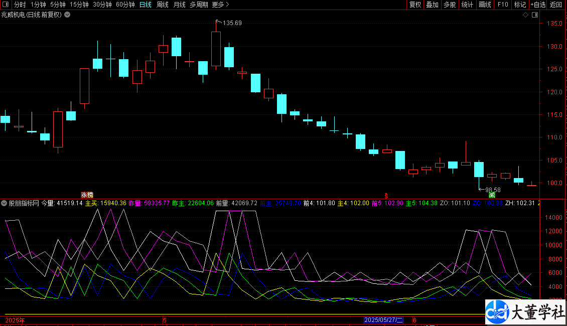Switch to the 周线 weekly chart

tap(163, 5)
